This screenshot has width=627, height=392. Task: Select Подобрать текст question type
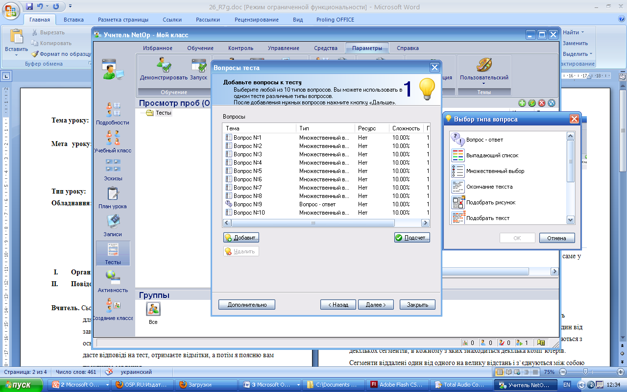point(481,218)
